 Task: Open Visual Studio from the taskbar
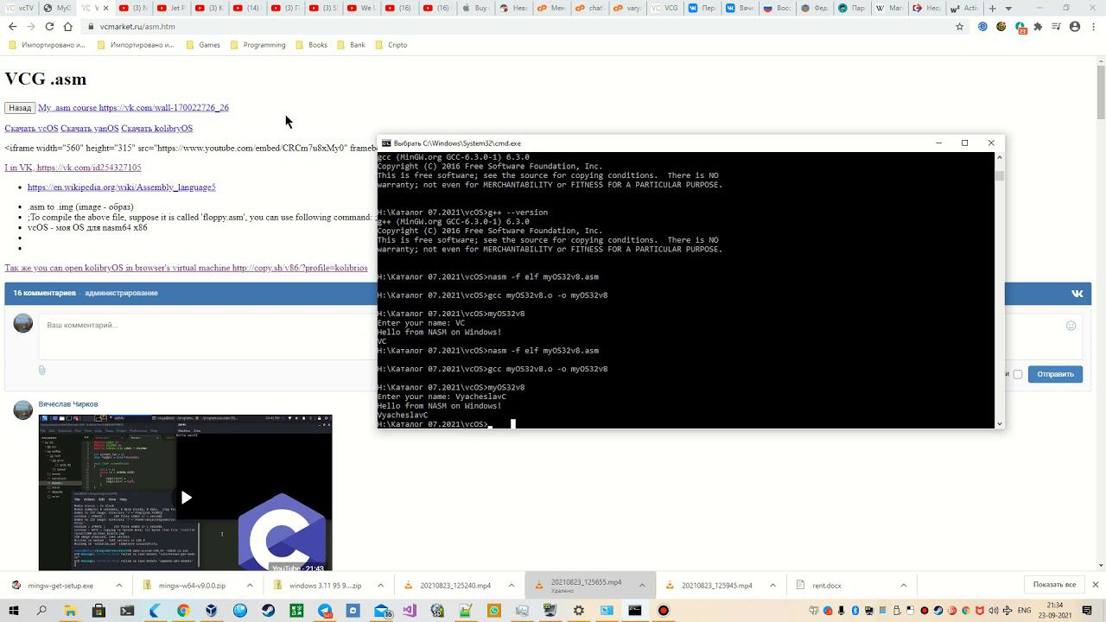(410, 611)
